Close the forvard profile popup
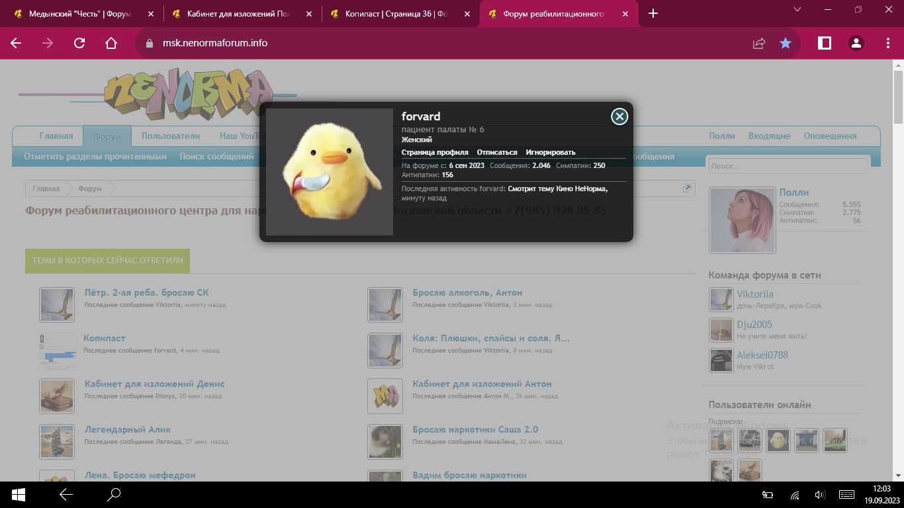Viewport: 904px width, 508px height. click(619, 117)
